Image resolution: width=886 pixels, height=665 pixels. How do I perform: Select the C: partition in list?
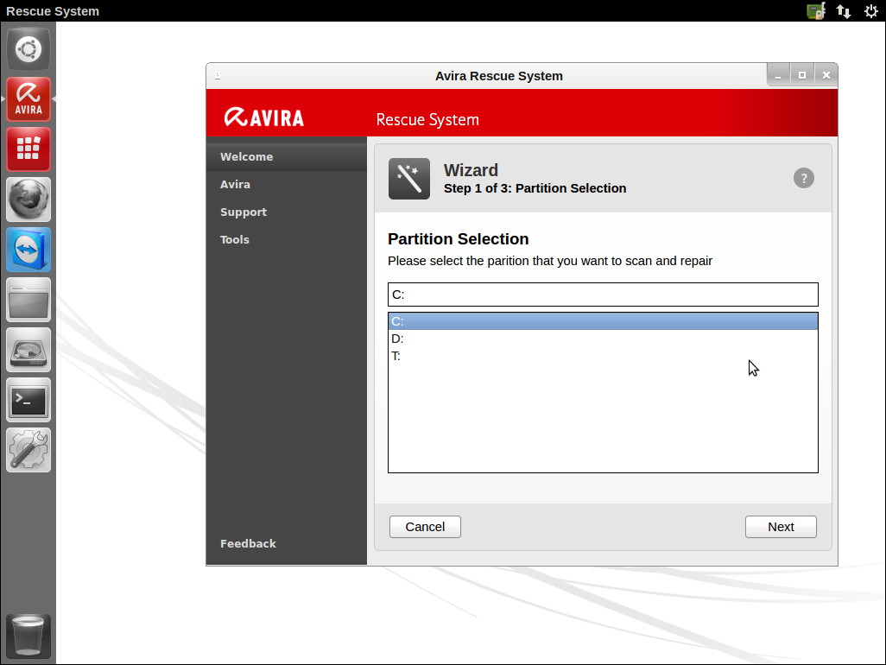pyautogui.click(x=603, y=321)
